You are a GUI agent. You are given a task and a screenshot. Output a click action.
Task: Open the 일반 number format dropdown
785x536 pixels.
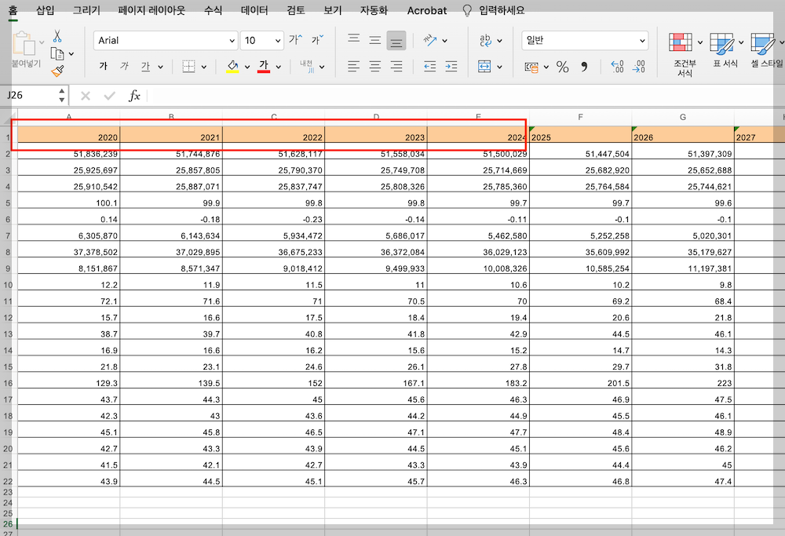(x=642, y=41)
